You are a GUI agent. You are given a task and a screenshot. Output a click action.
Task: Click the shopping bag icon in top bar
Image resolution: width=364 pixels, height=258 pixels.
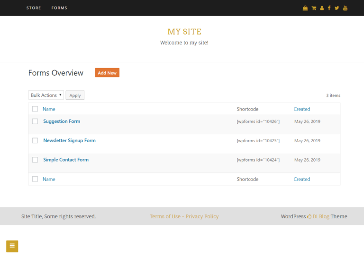click(305, 8)
